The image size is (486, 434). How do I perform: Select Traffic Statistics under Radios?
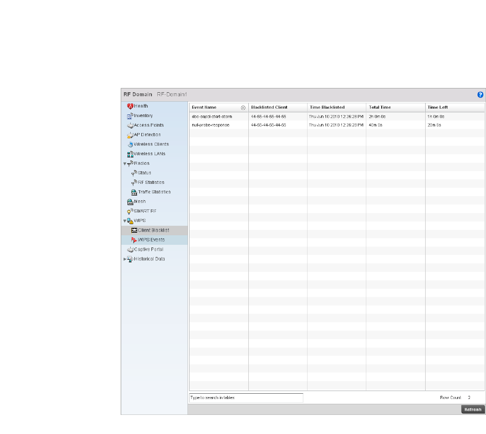pyautogui.click(x=155, y=192)
